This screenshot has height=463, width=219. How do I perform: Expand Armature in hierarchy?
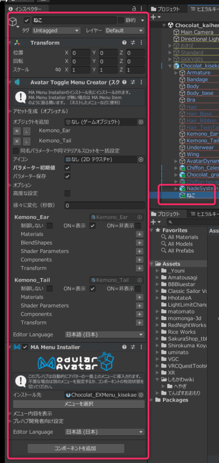[x=176, y=73]
